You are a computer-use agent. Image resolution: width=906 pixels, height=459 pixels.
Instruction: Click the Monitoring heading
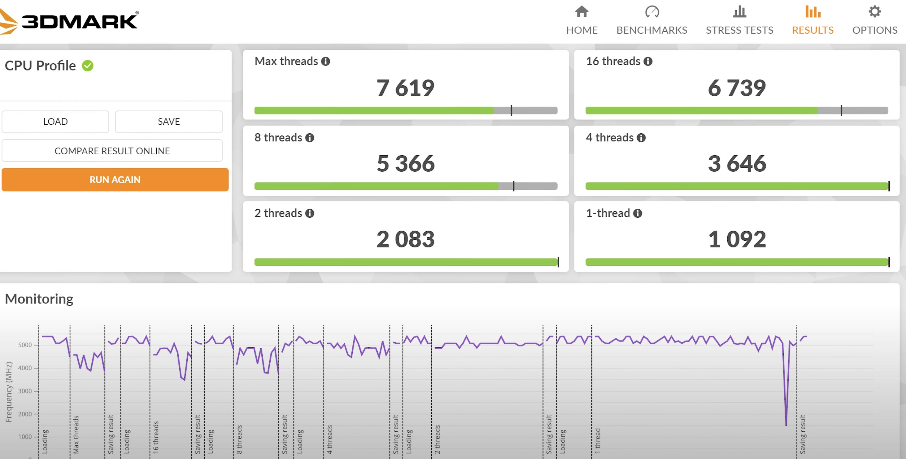coord(39,299)
